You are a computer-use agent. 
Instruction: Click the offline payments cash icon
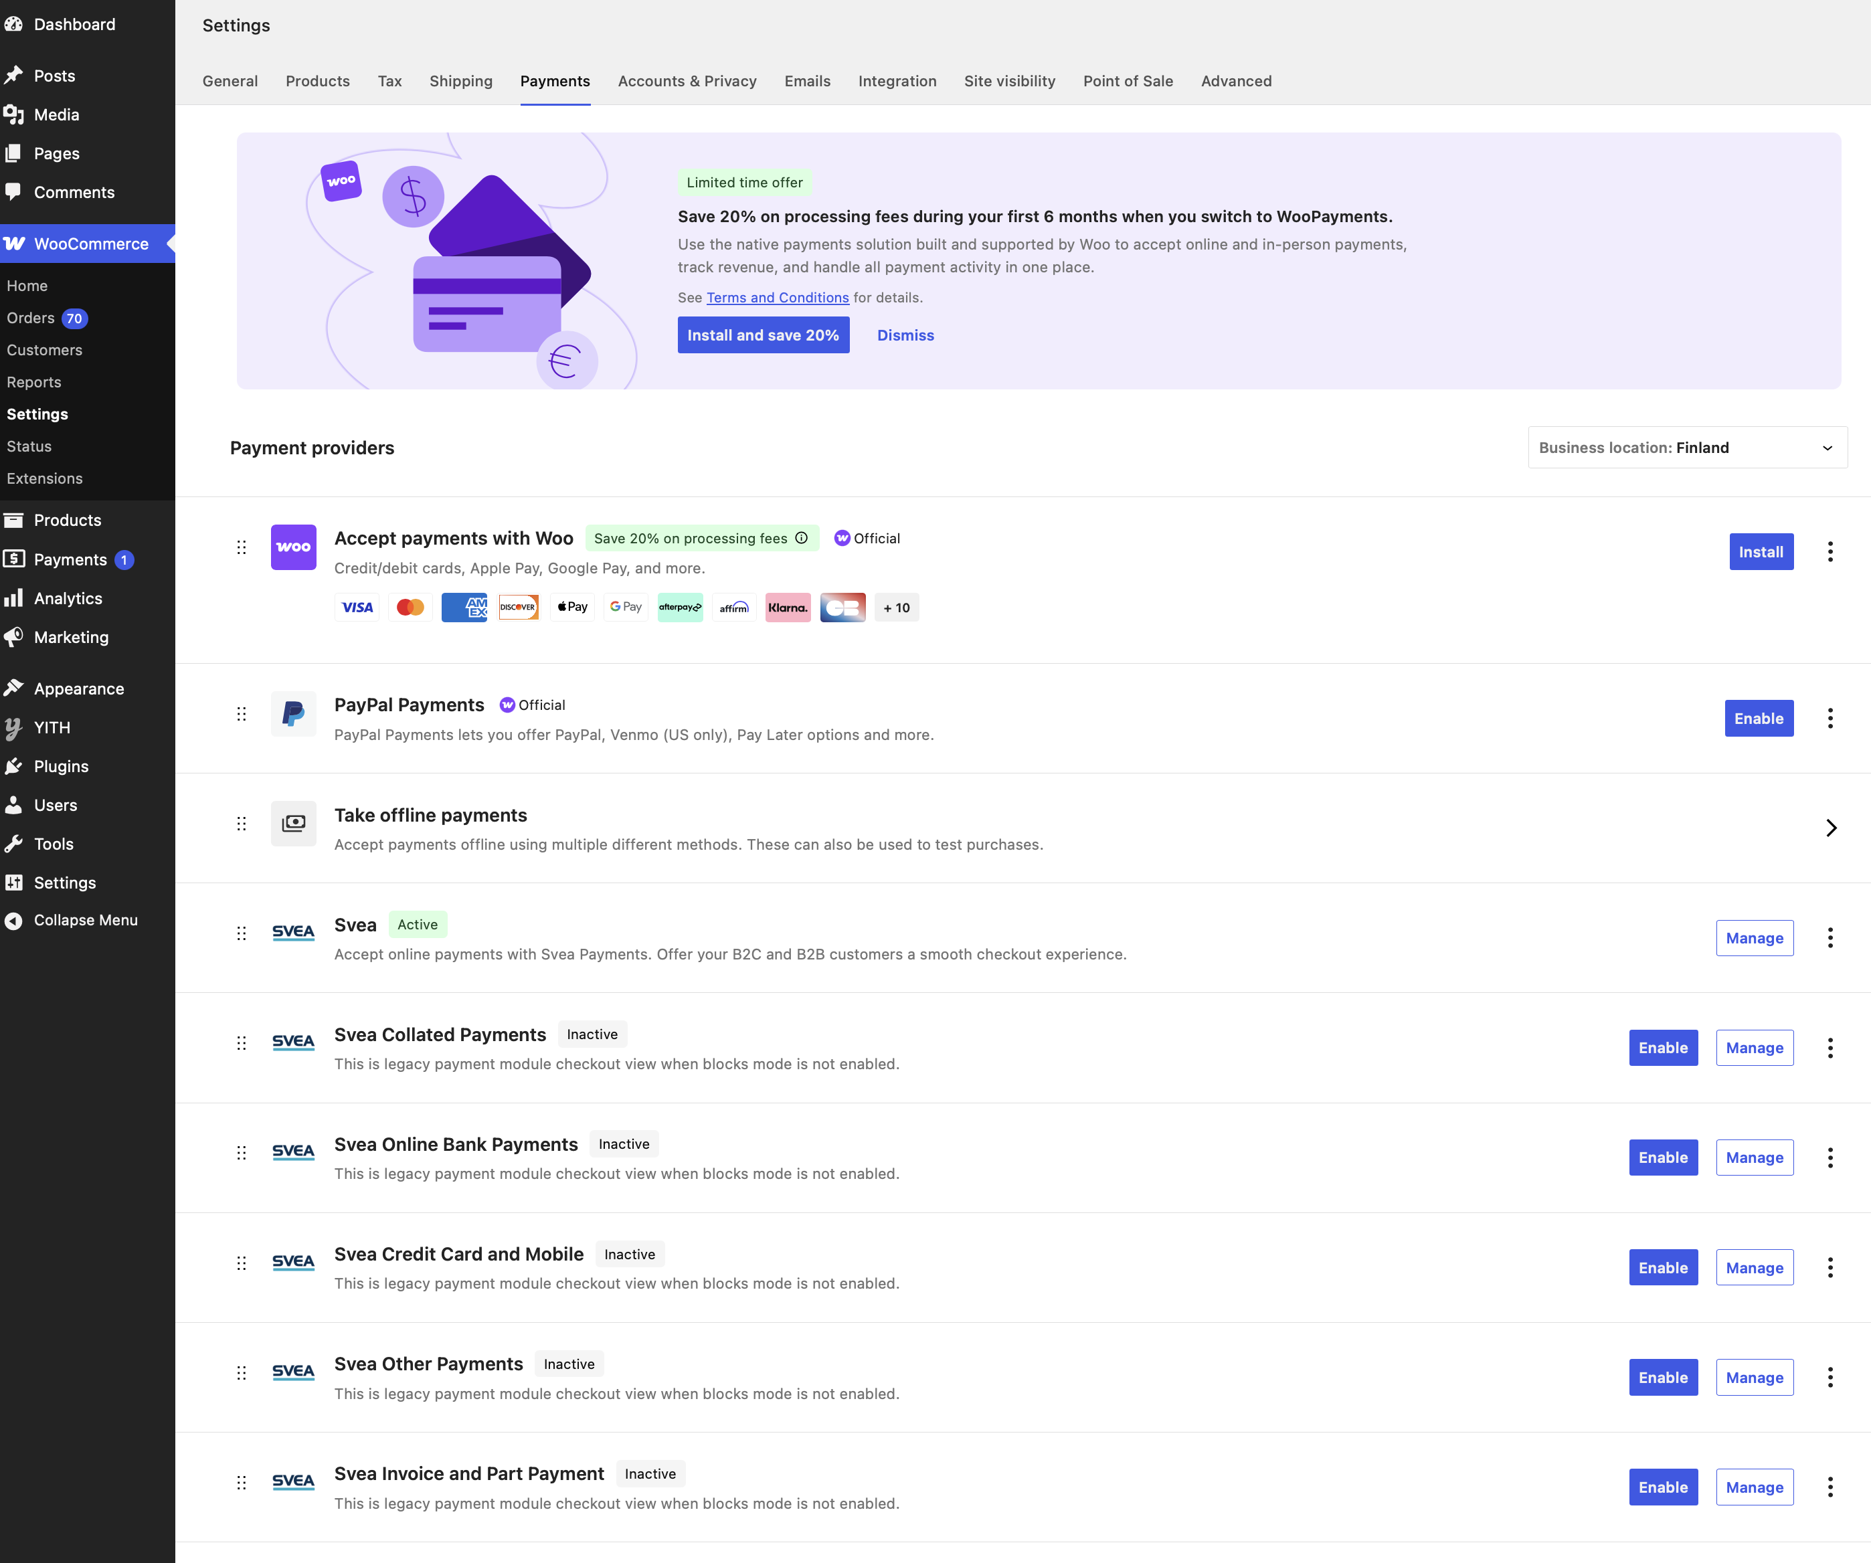point(293,823)
